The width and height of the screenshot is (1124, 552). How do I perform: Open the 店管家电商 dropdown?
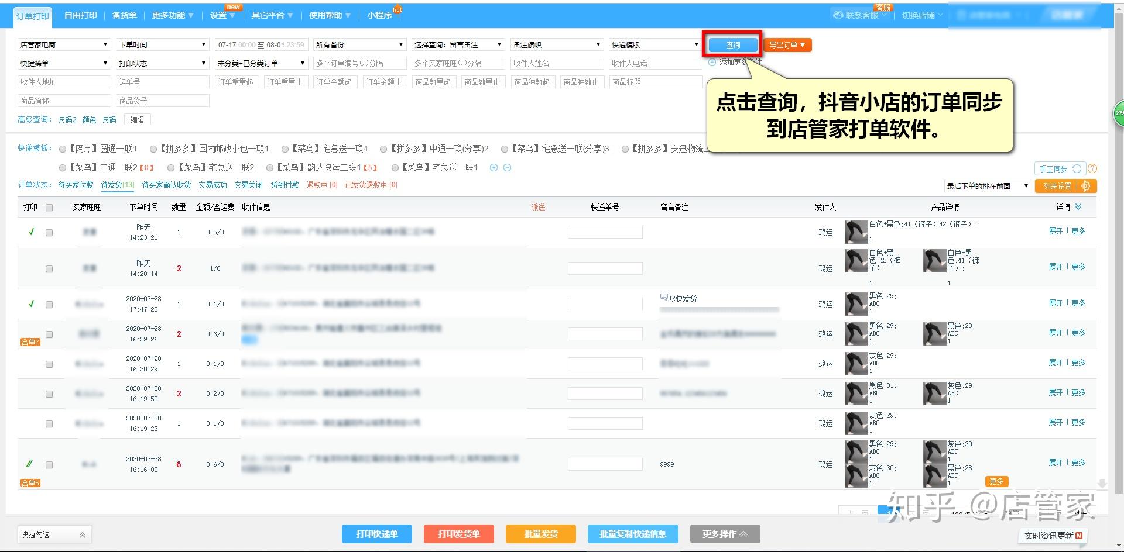pos(64,44)
